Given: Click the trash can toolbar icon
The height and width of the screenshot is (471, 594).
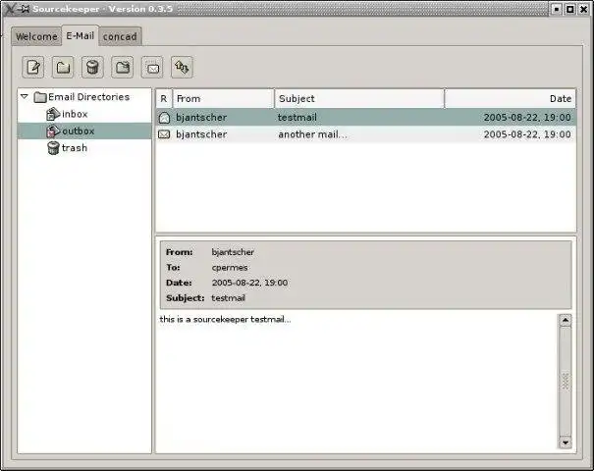Looking at the screenshot, I should click(x=92, y=68).
